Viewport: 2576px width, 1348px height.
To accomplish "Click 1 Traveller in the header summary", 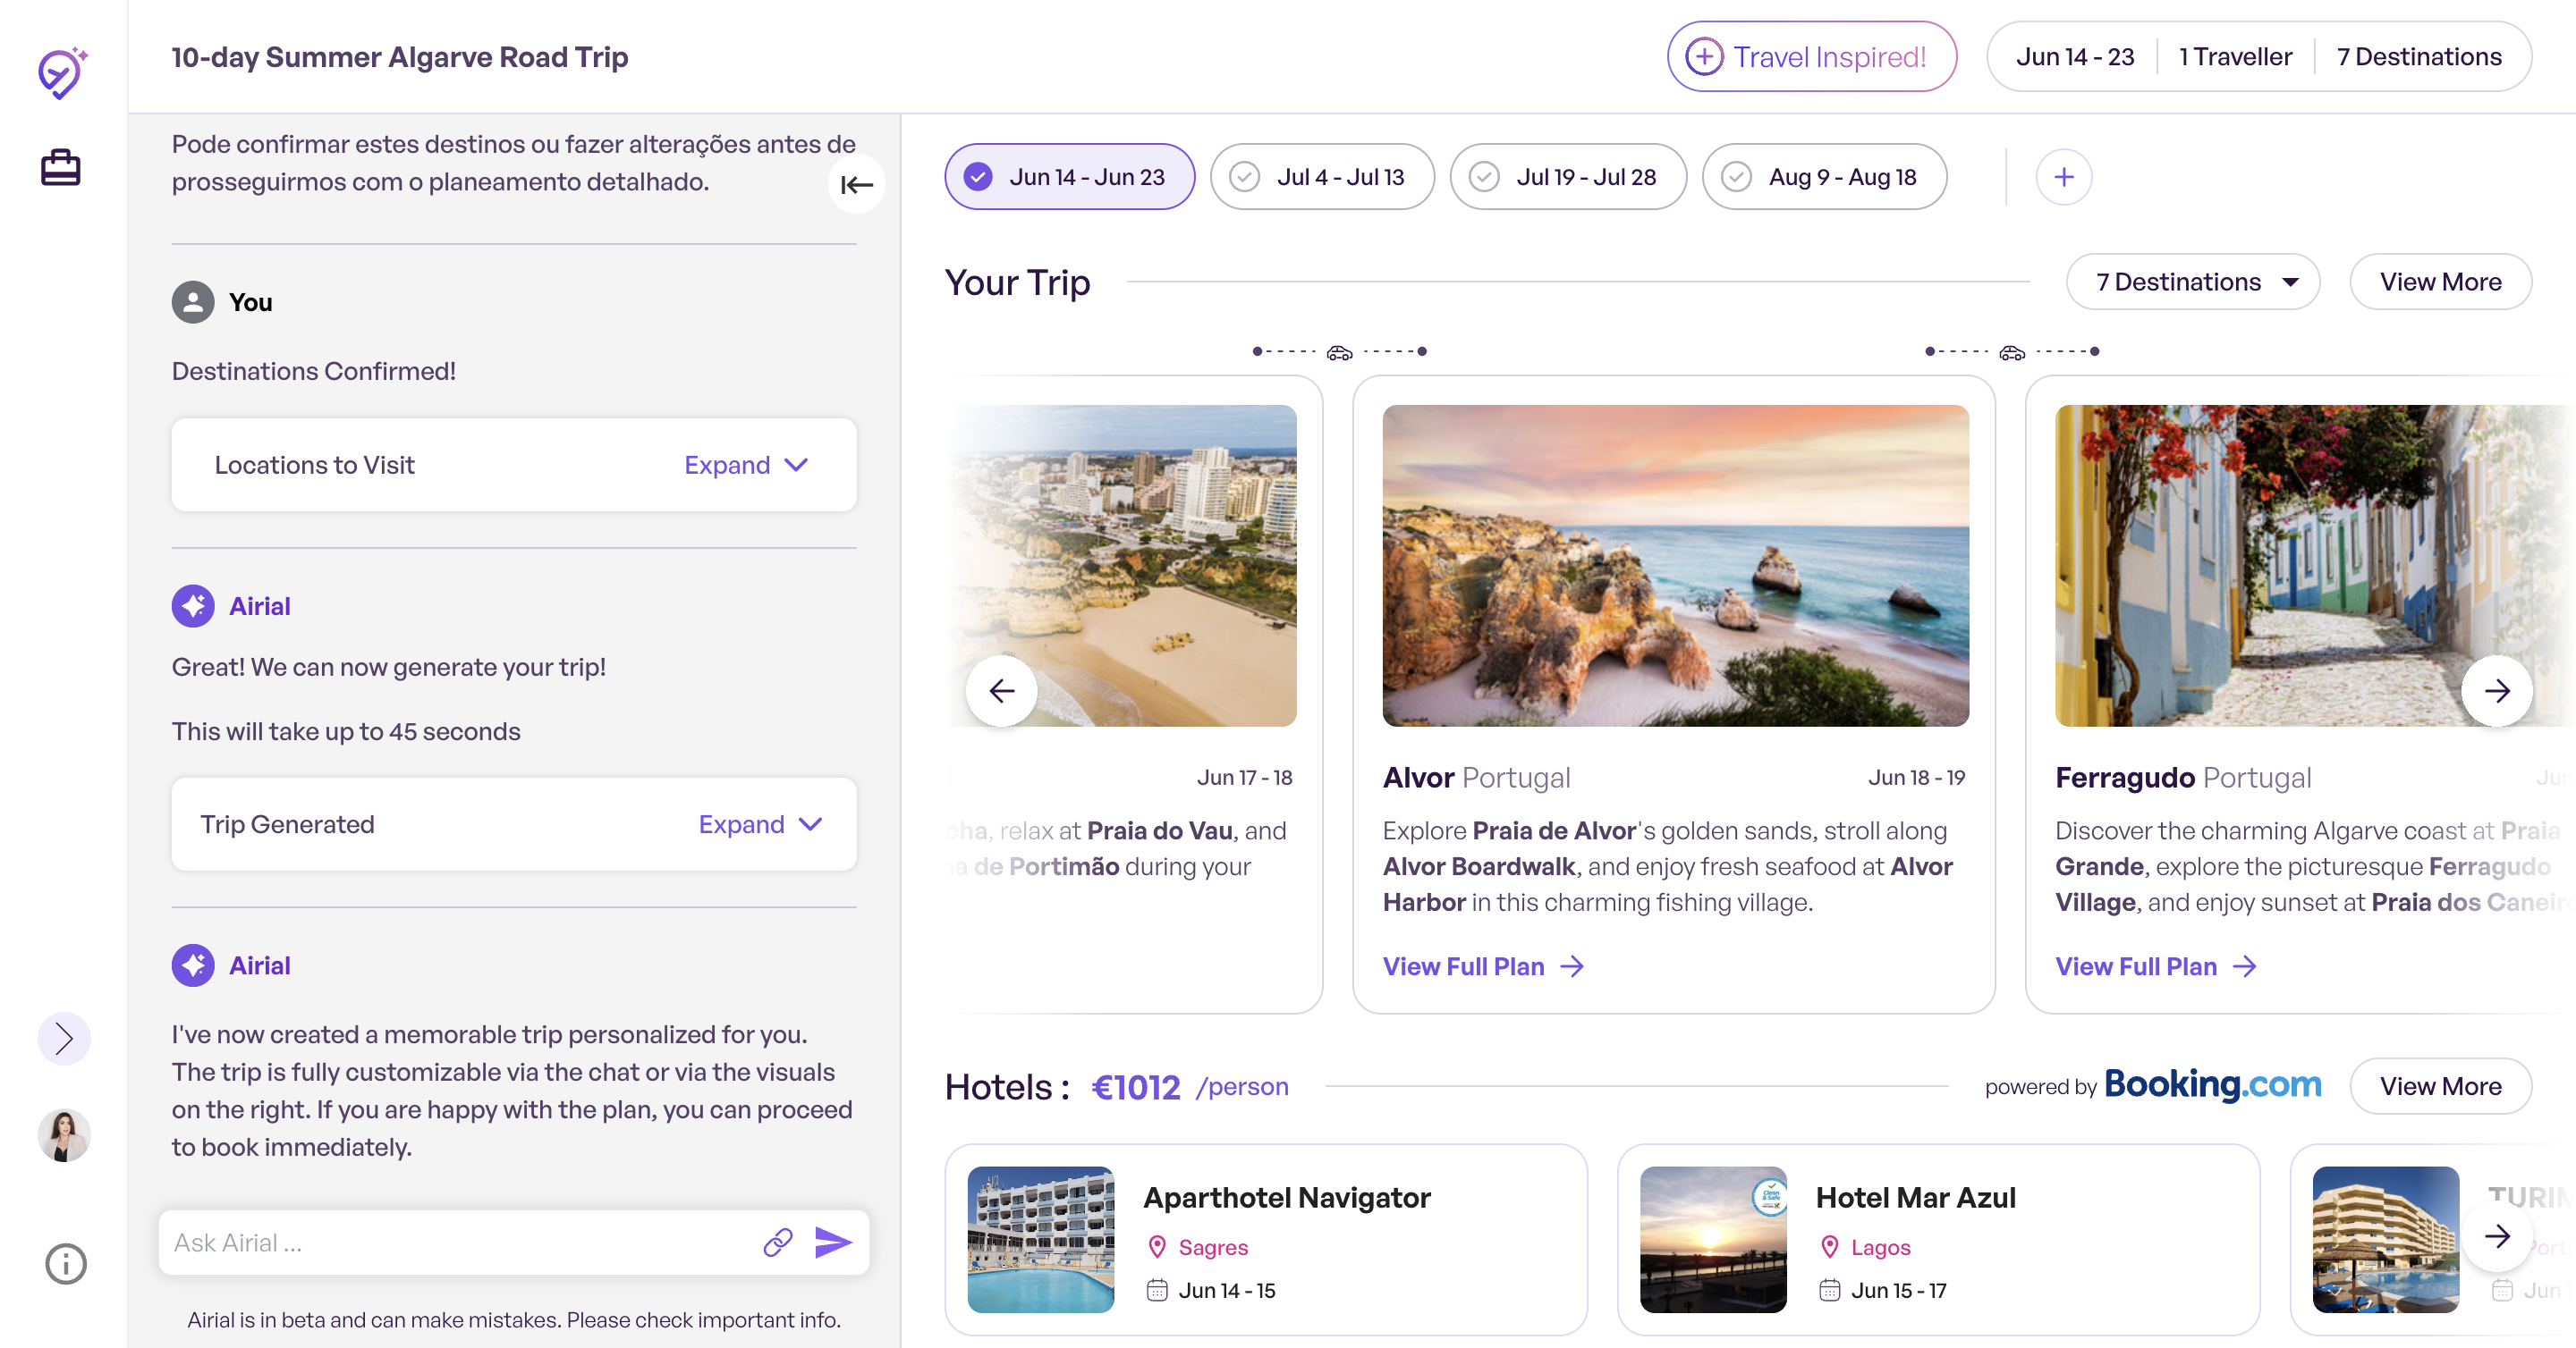I will [2236, 57].
